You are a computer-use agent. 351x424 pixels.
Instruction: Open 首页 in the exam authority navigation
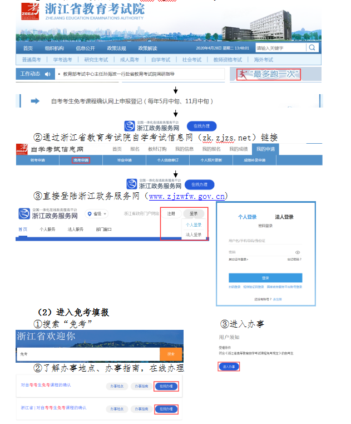(28, 48)
